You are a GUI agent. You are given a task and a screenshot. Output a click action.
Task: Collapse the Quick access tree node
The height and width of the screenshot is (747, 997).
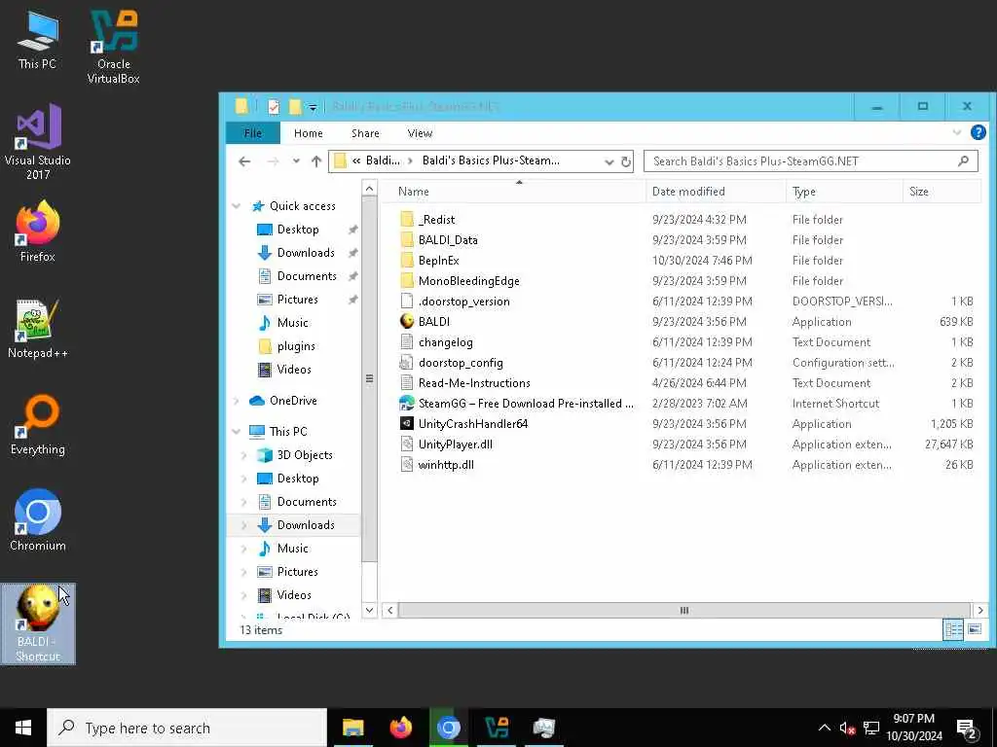tap(237, 206)
